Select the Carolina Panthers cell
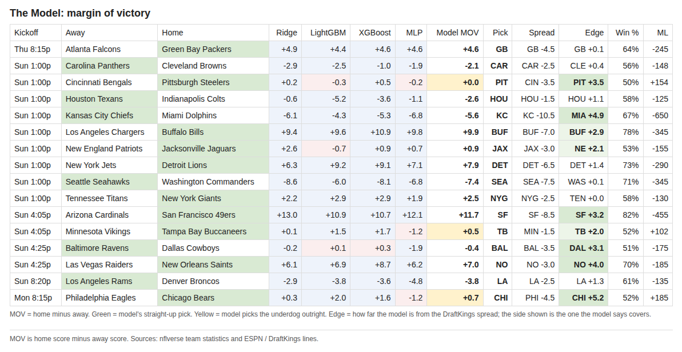 pos(109,66)
